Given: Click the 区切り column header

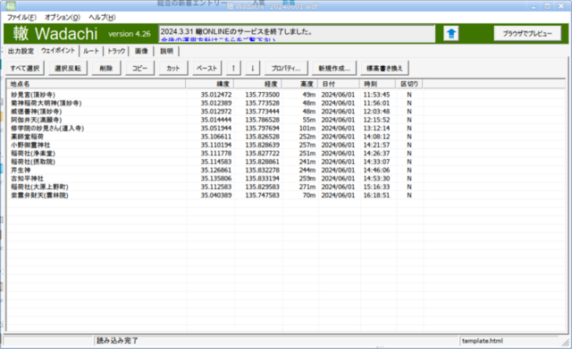Looking at the screenshot, I should point(409,84).
